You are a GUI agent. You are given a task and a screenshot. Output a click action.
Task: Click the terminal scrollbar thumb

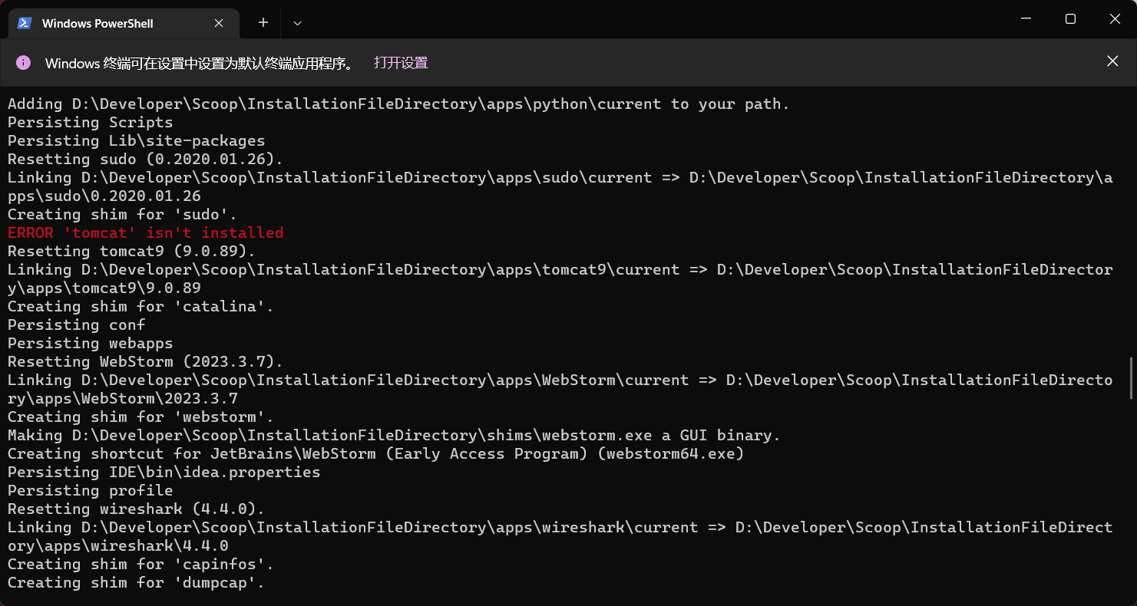pos(1132,377)
